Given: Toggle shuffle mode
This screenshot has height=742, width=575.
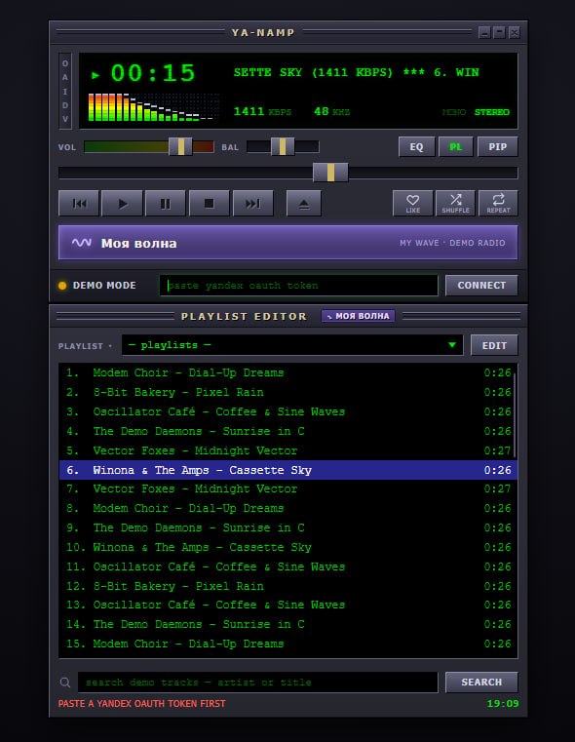Looking at the screenshot, I should (x=455, y=203).
